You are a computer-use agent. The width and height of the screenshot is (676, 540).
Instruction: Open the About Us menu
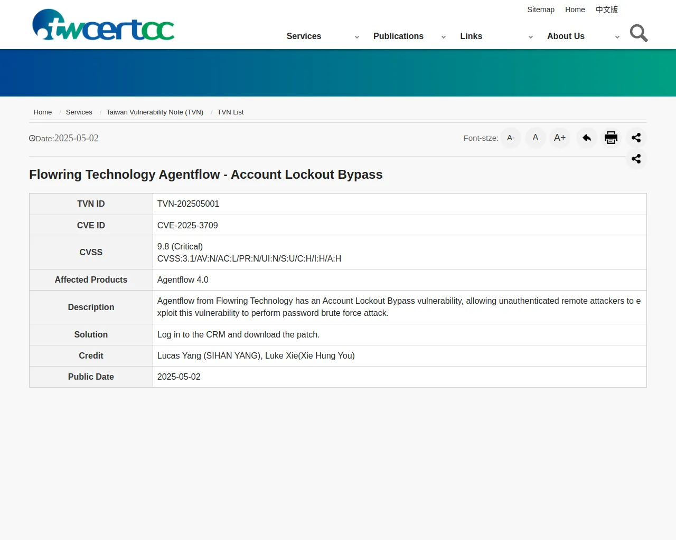[566, 36]
